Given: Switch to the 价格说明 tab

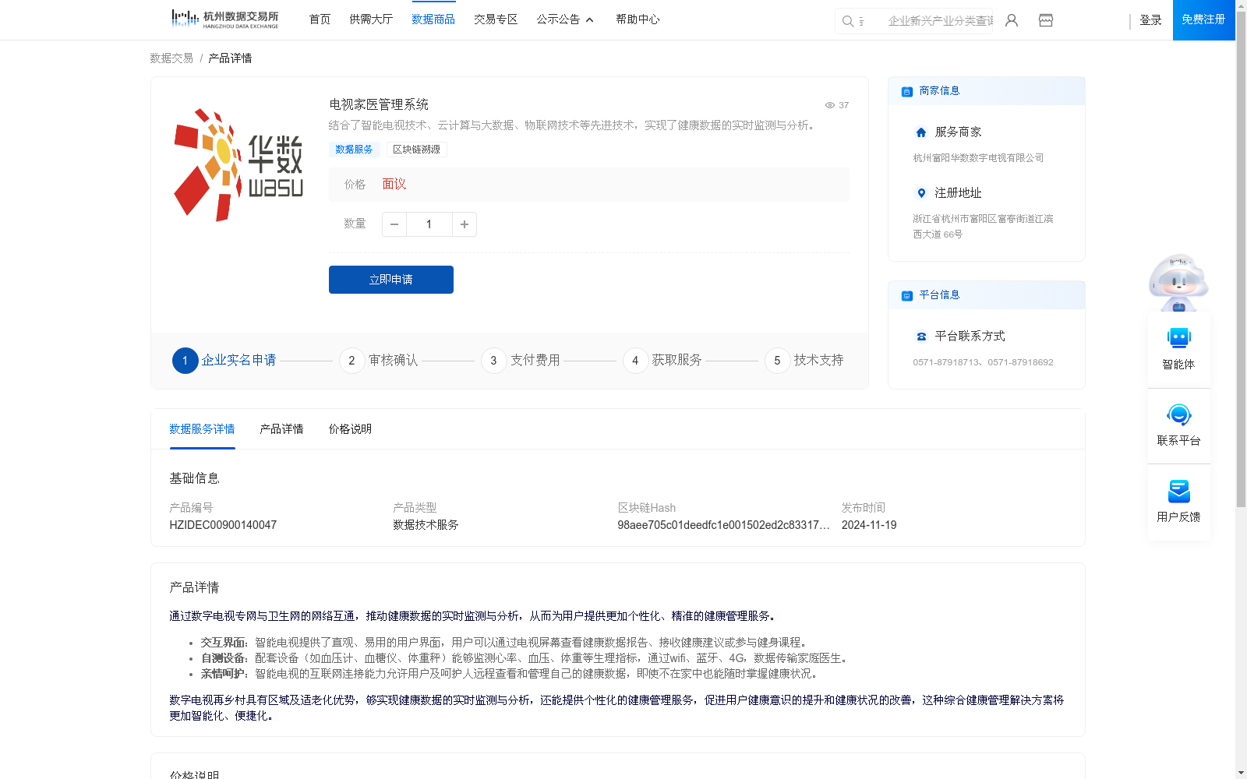Looking at the screenshot, I should pyautogui.click(x=350, y=429).
